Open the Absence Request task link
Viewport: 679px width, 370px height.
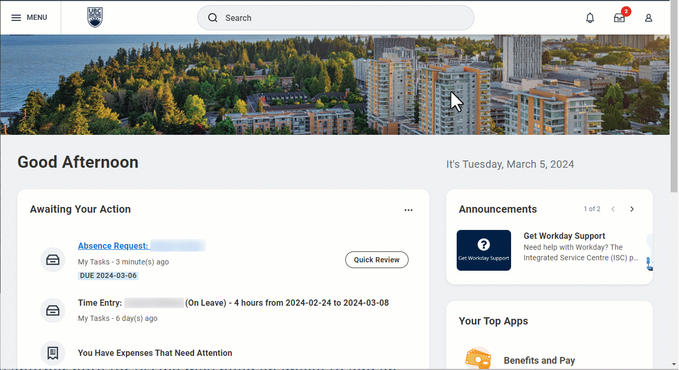tap(113, 246)
